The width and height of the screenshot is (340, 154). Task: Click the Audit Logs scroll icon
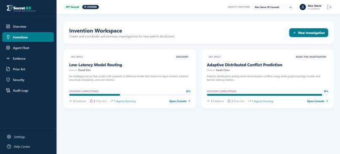pyautogui.click(x=8, y=90)
